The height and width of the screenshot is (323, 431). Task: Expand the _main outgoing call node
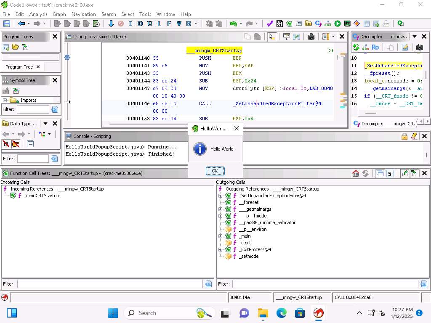[x=220, y=236]
